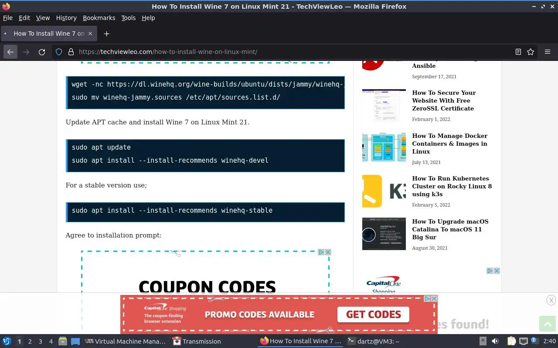Click ZeroSSL article thumbnail
This screenshot has height=348, width=558.
click(x=384, y=106)
